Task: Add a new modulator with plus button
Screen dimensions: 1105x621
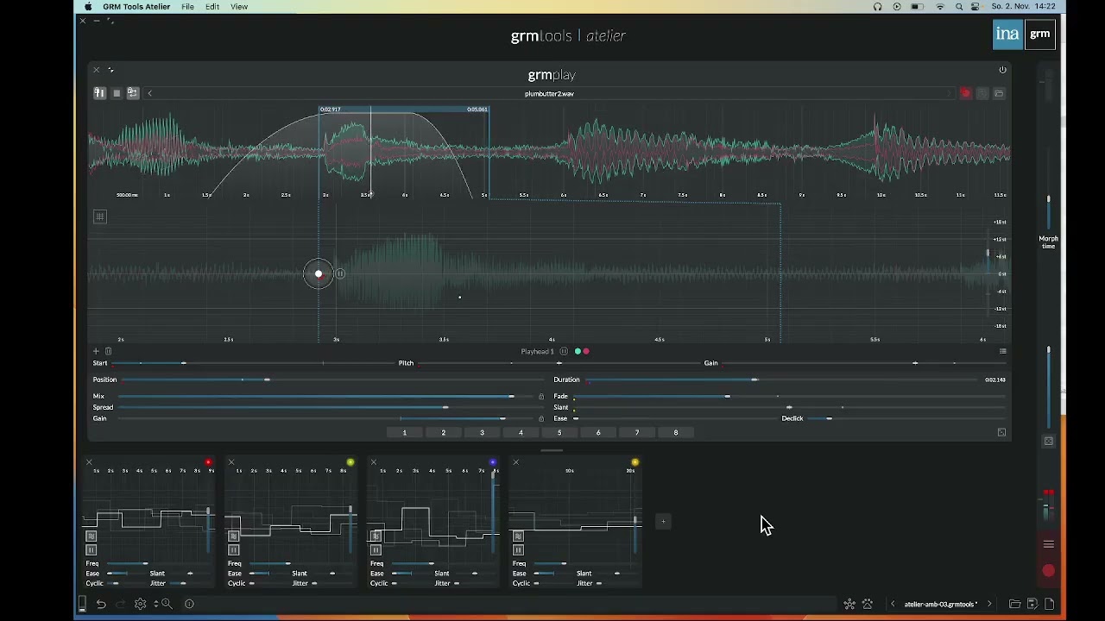Action: 663,521
